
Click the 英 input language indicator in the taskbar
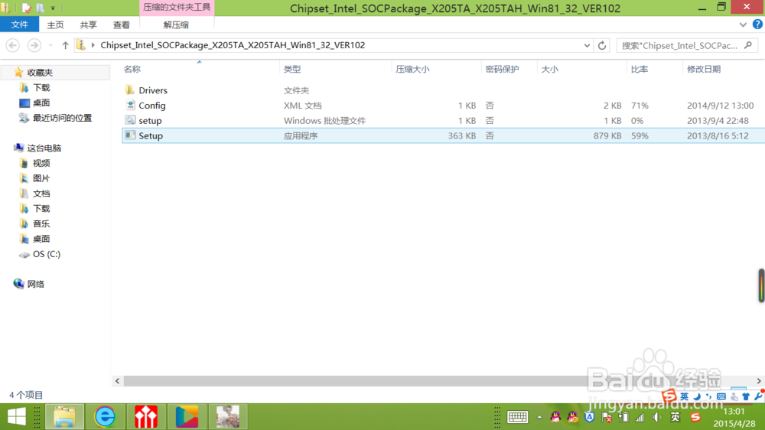coord(675,417)
